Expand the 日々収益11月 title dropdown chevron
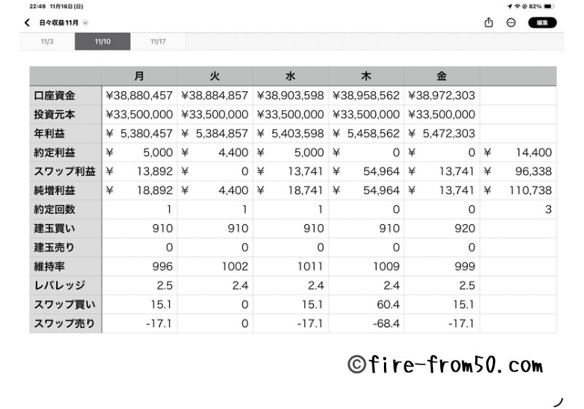This screenshot has width=584, height=409. tap(86, 23)
